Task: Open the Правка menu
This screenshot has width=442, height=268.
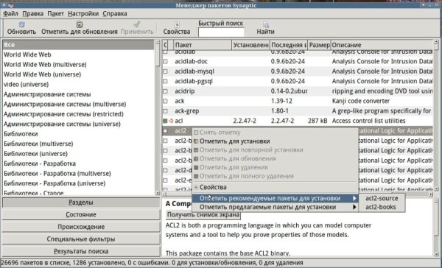Action: 33,13
